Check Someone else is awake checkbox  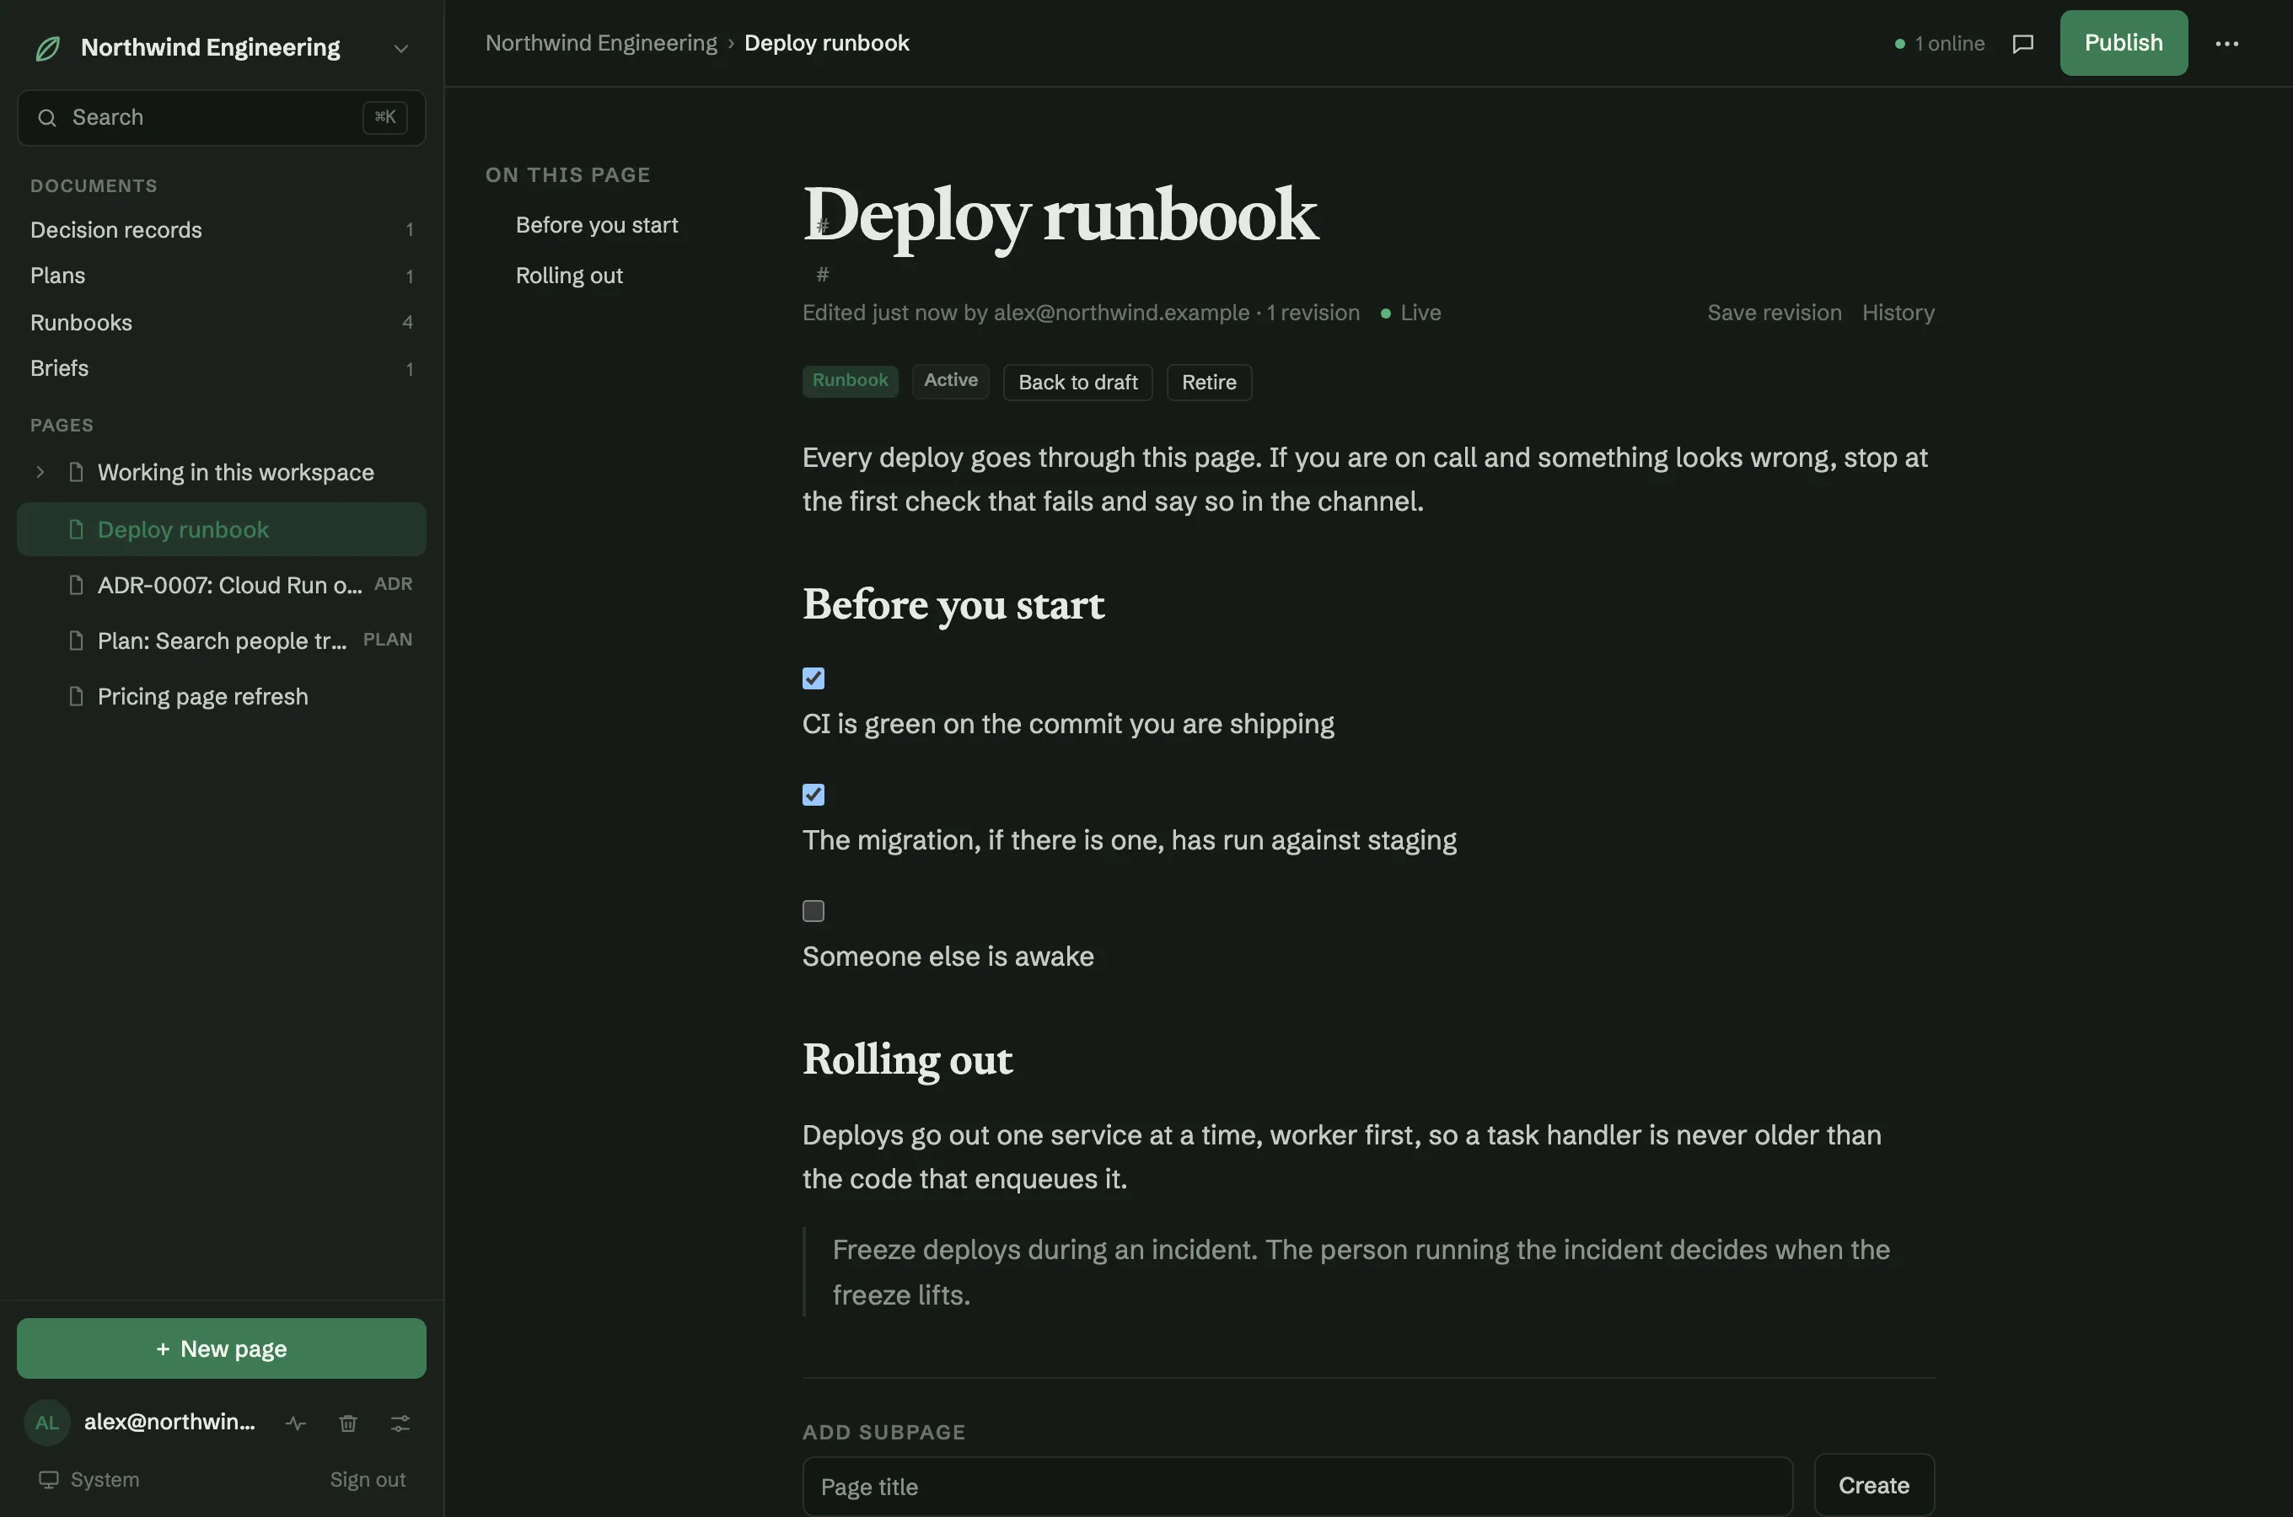click(813, 910)
